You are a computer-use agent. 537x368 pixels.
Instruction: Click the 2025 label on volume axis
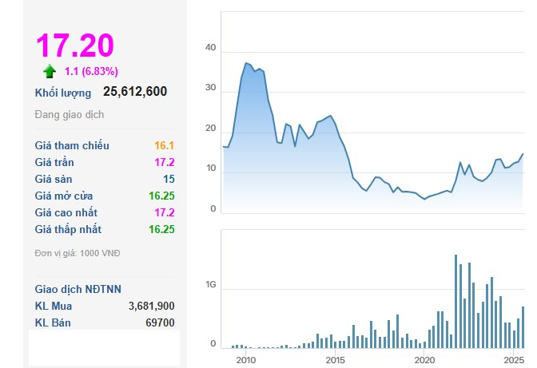click(x=514, y=360)
